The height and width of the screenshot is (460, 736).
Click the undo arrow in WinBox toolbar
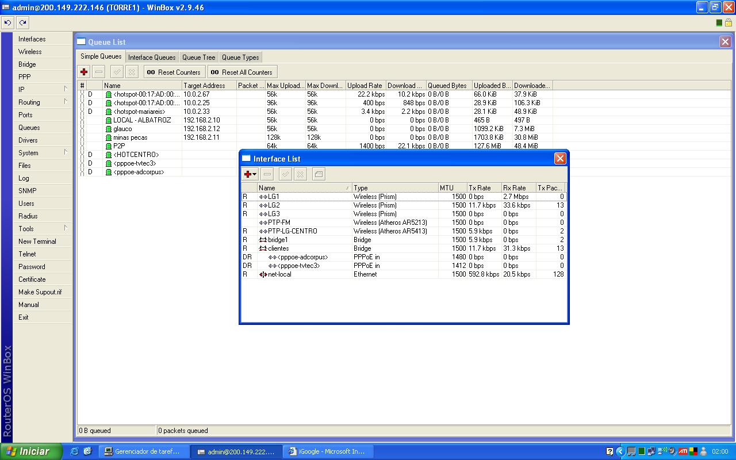[x=7, y=22]
